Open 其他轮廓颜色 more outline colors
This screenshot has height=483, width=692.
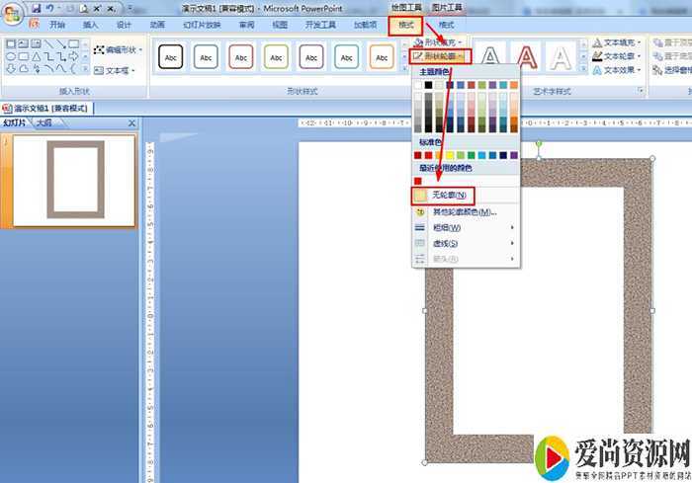[x=464, y=211]
